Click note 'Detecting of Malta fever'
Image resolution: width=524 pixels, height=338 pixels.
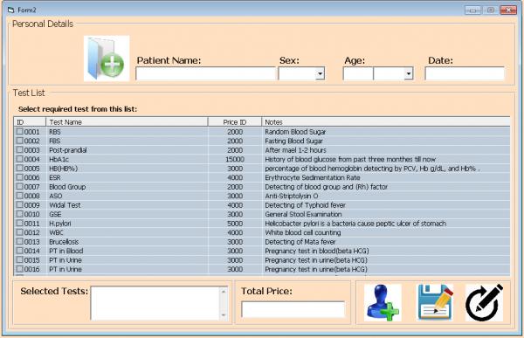[x=300, y=242]
